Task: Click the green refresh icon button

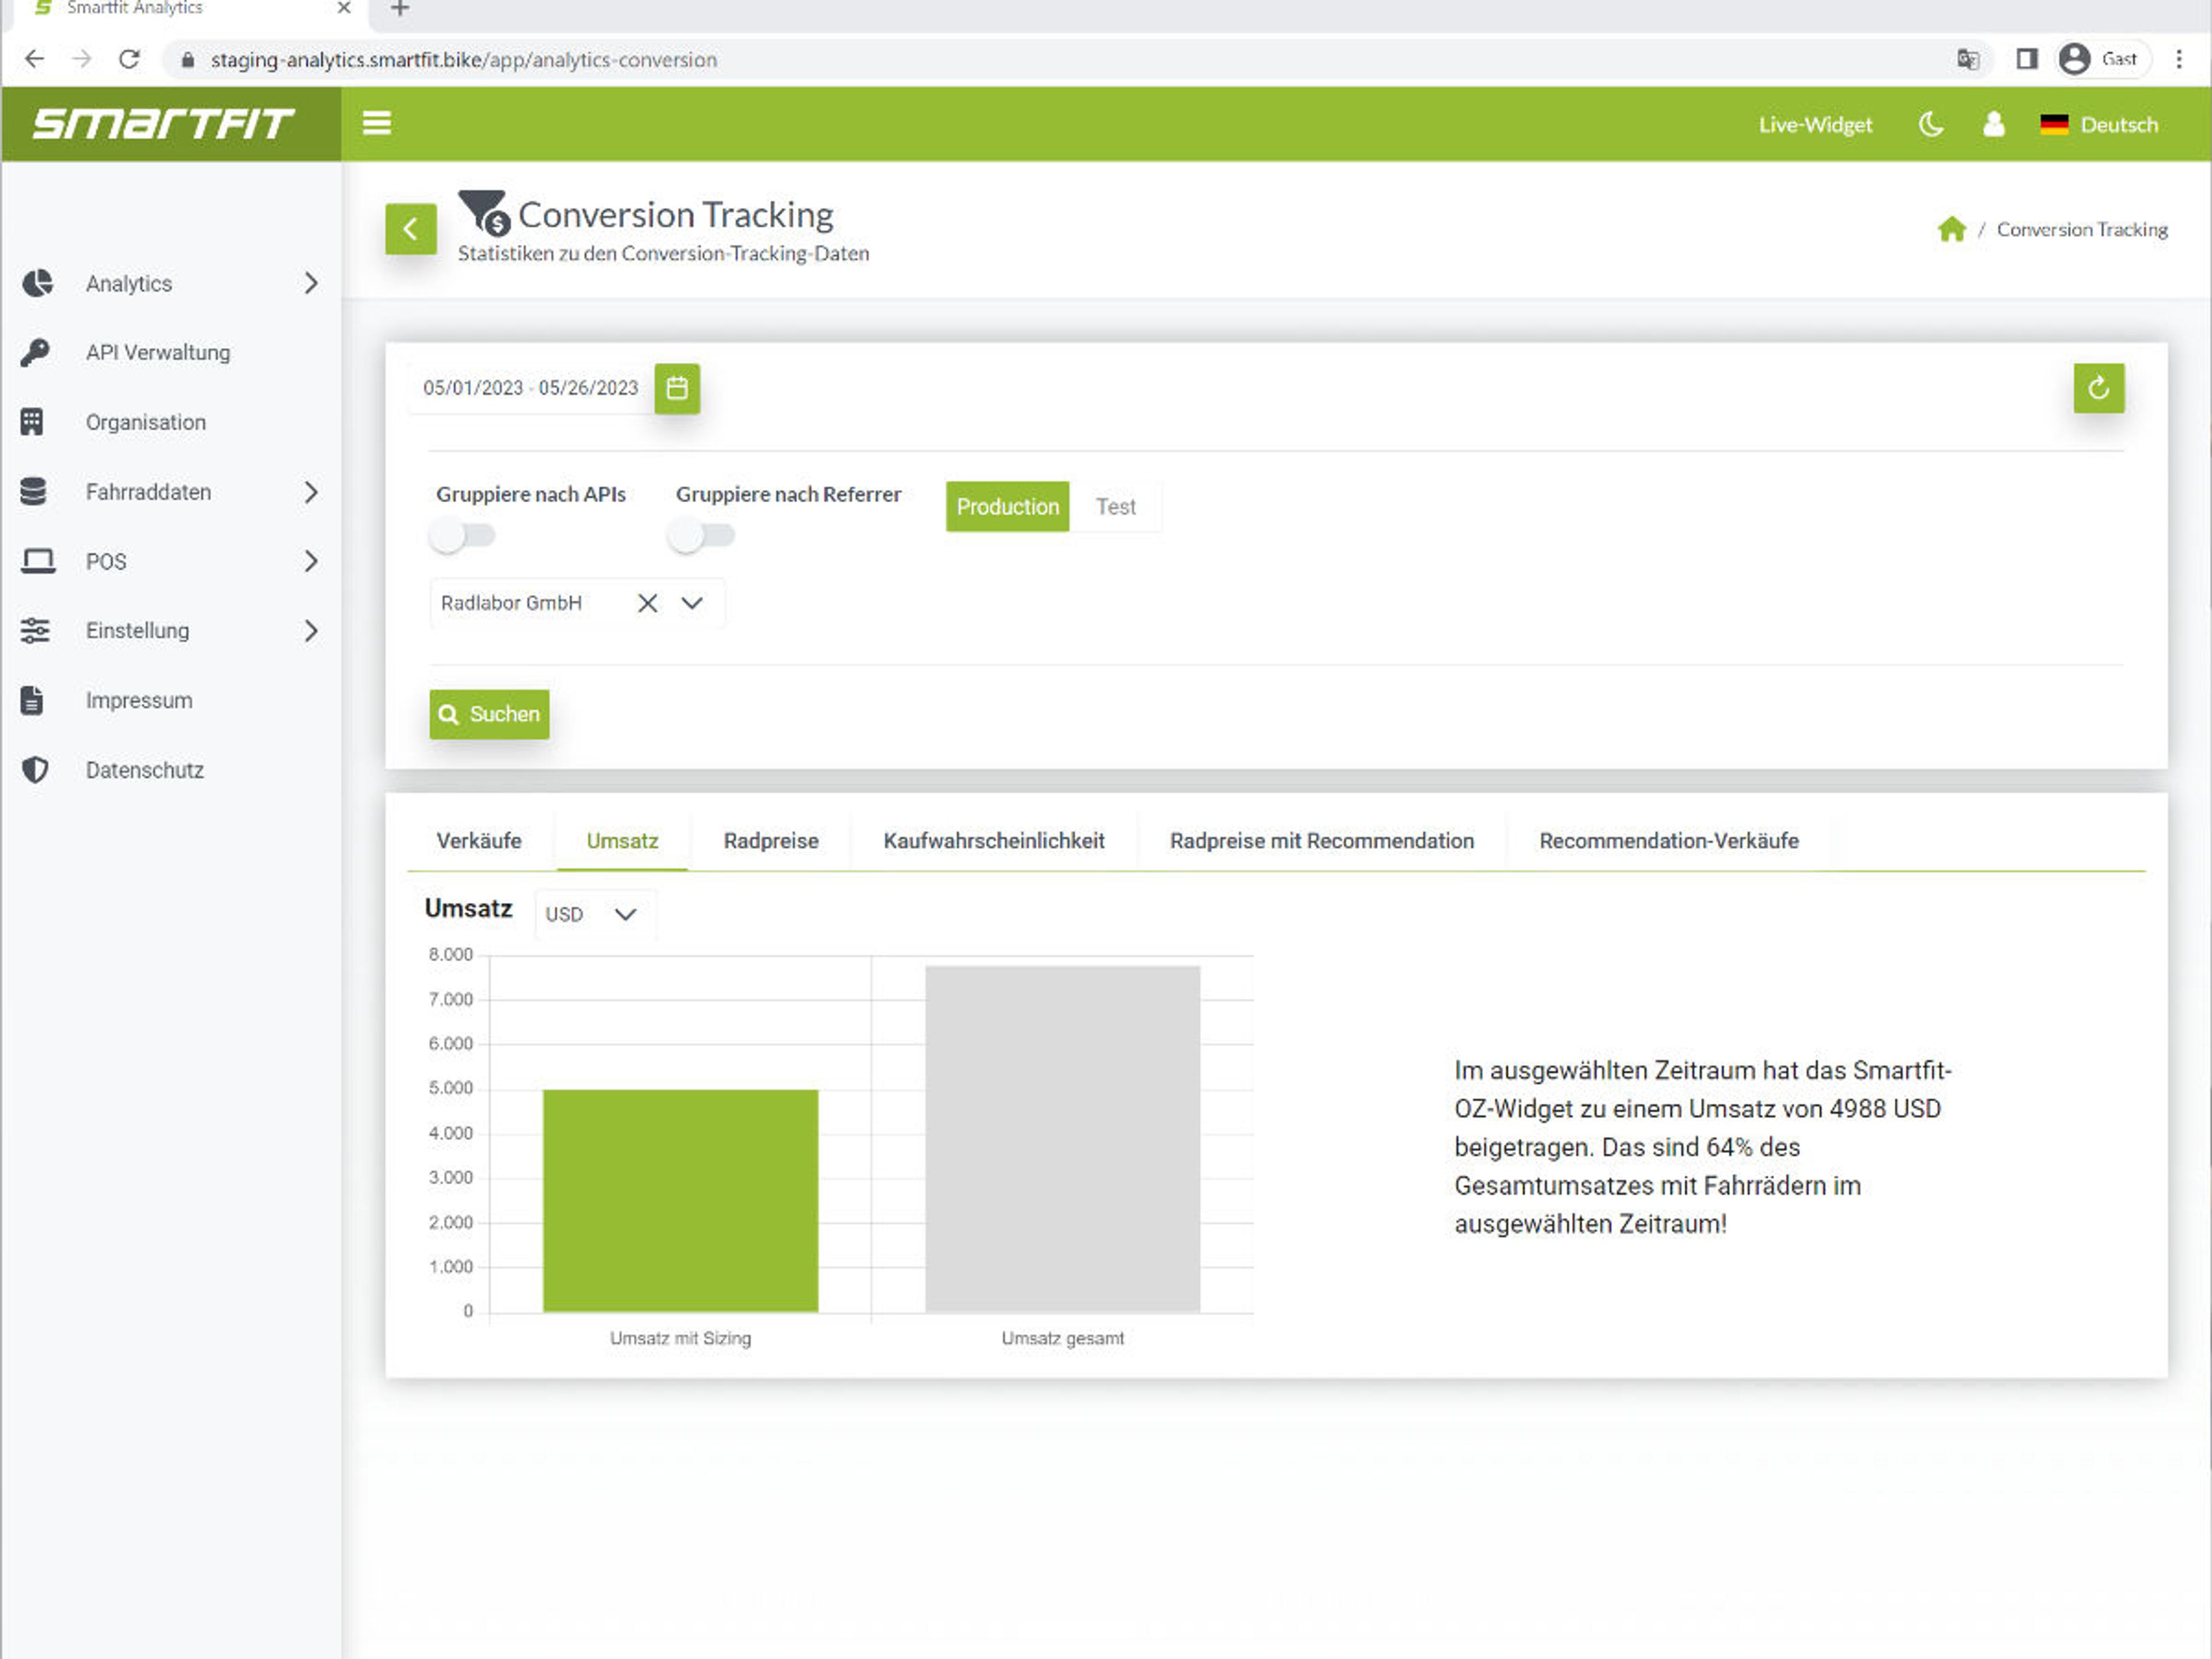Action: [2098, 388]
